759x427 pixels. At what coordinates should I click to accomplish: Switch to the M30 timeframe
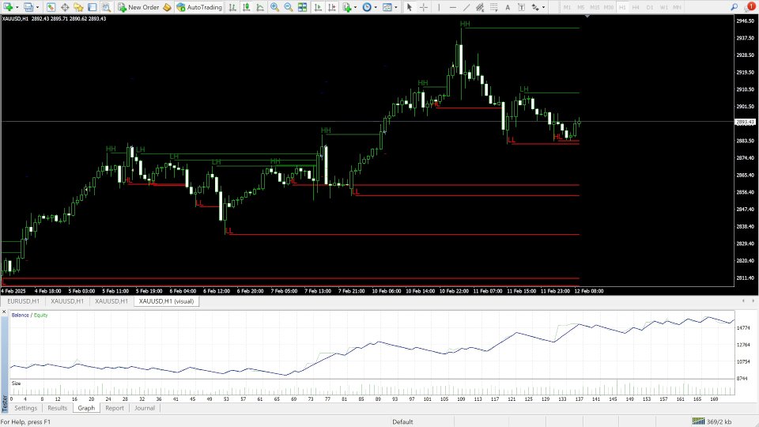pyautogui.click(x=609, y=7)
